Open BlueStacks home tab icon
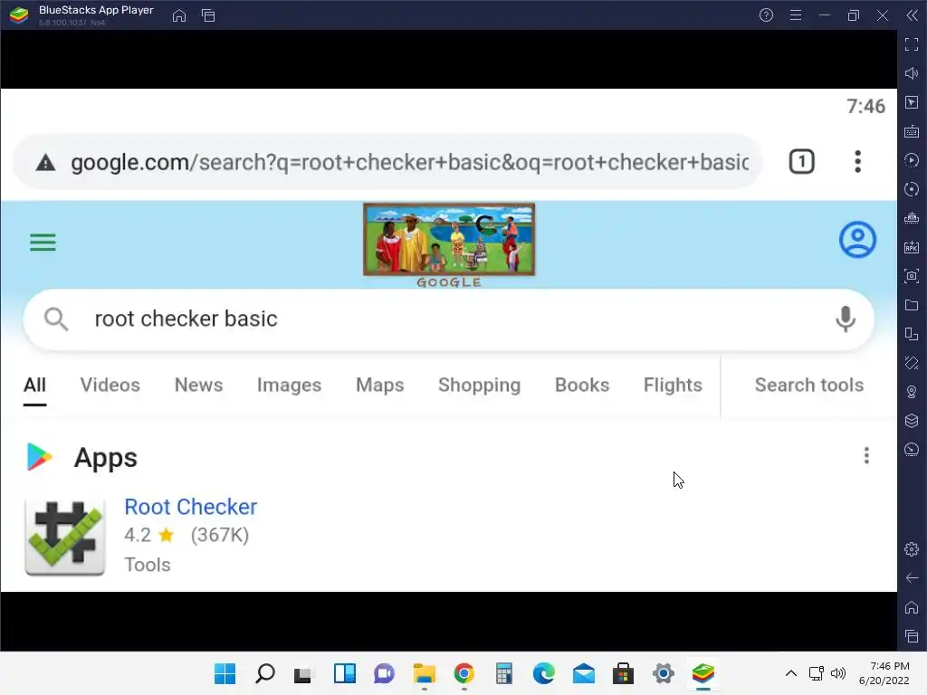 point(179,15)
